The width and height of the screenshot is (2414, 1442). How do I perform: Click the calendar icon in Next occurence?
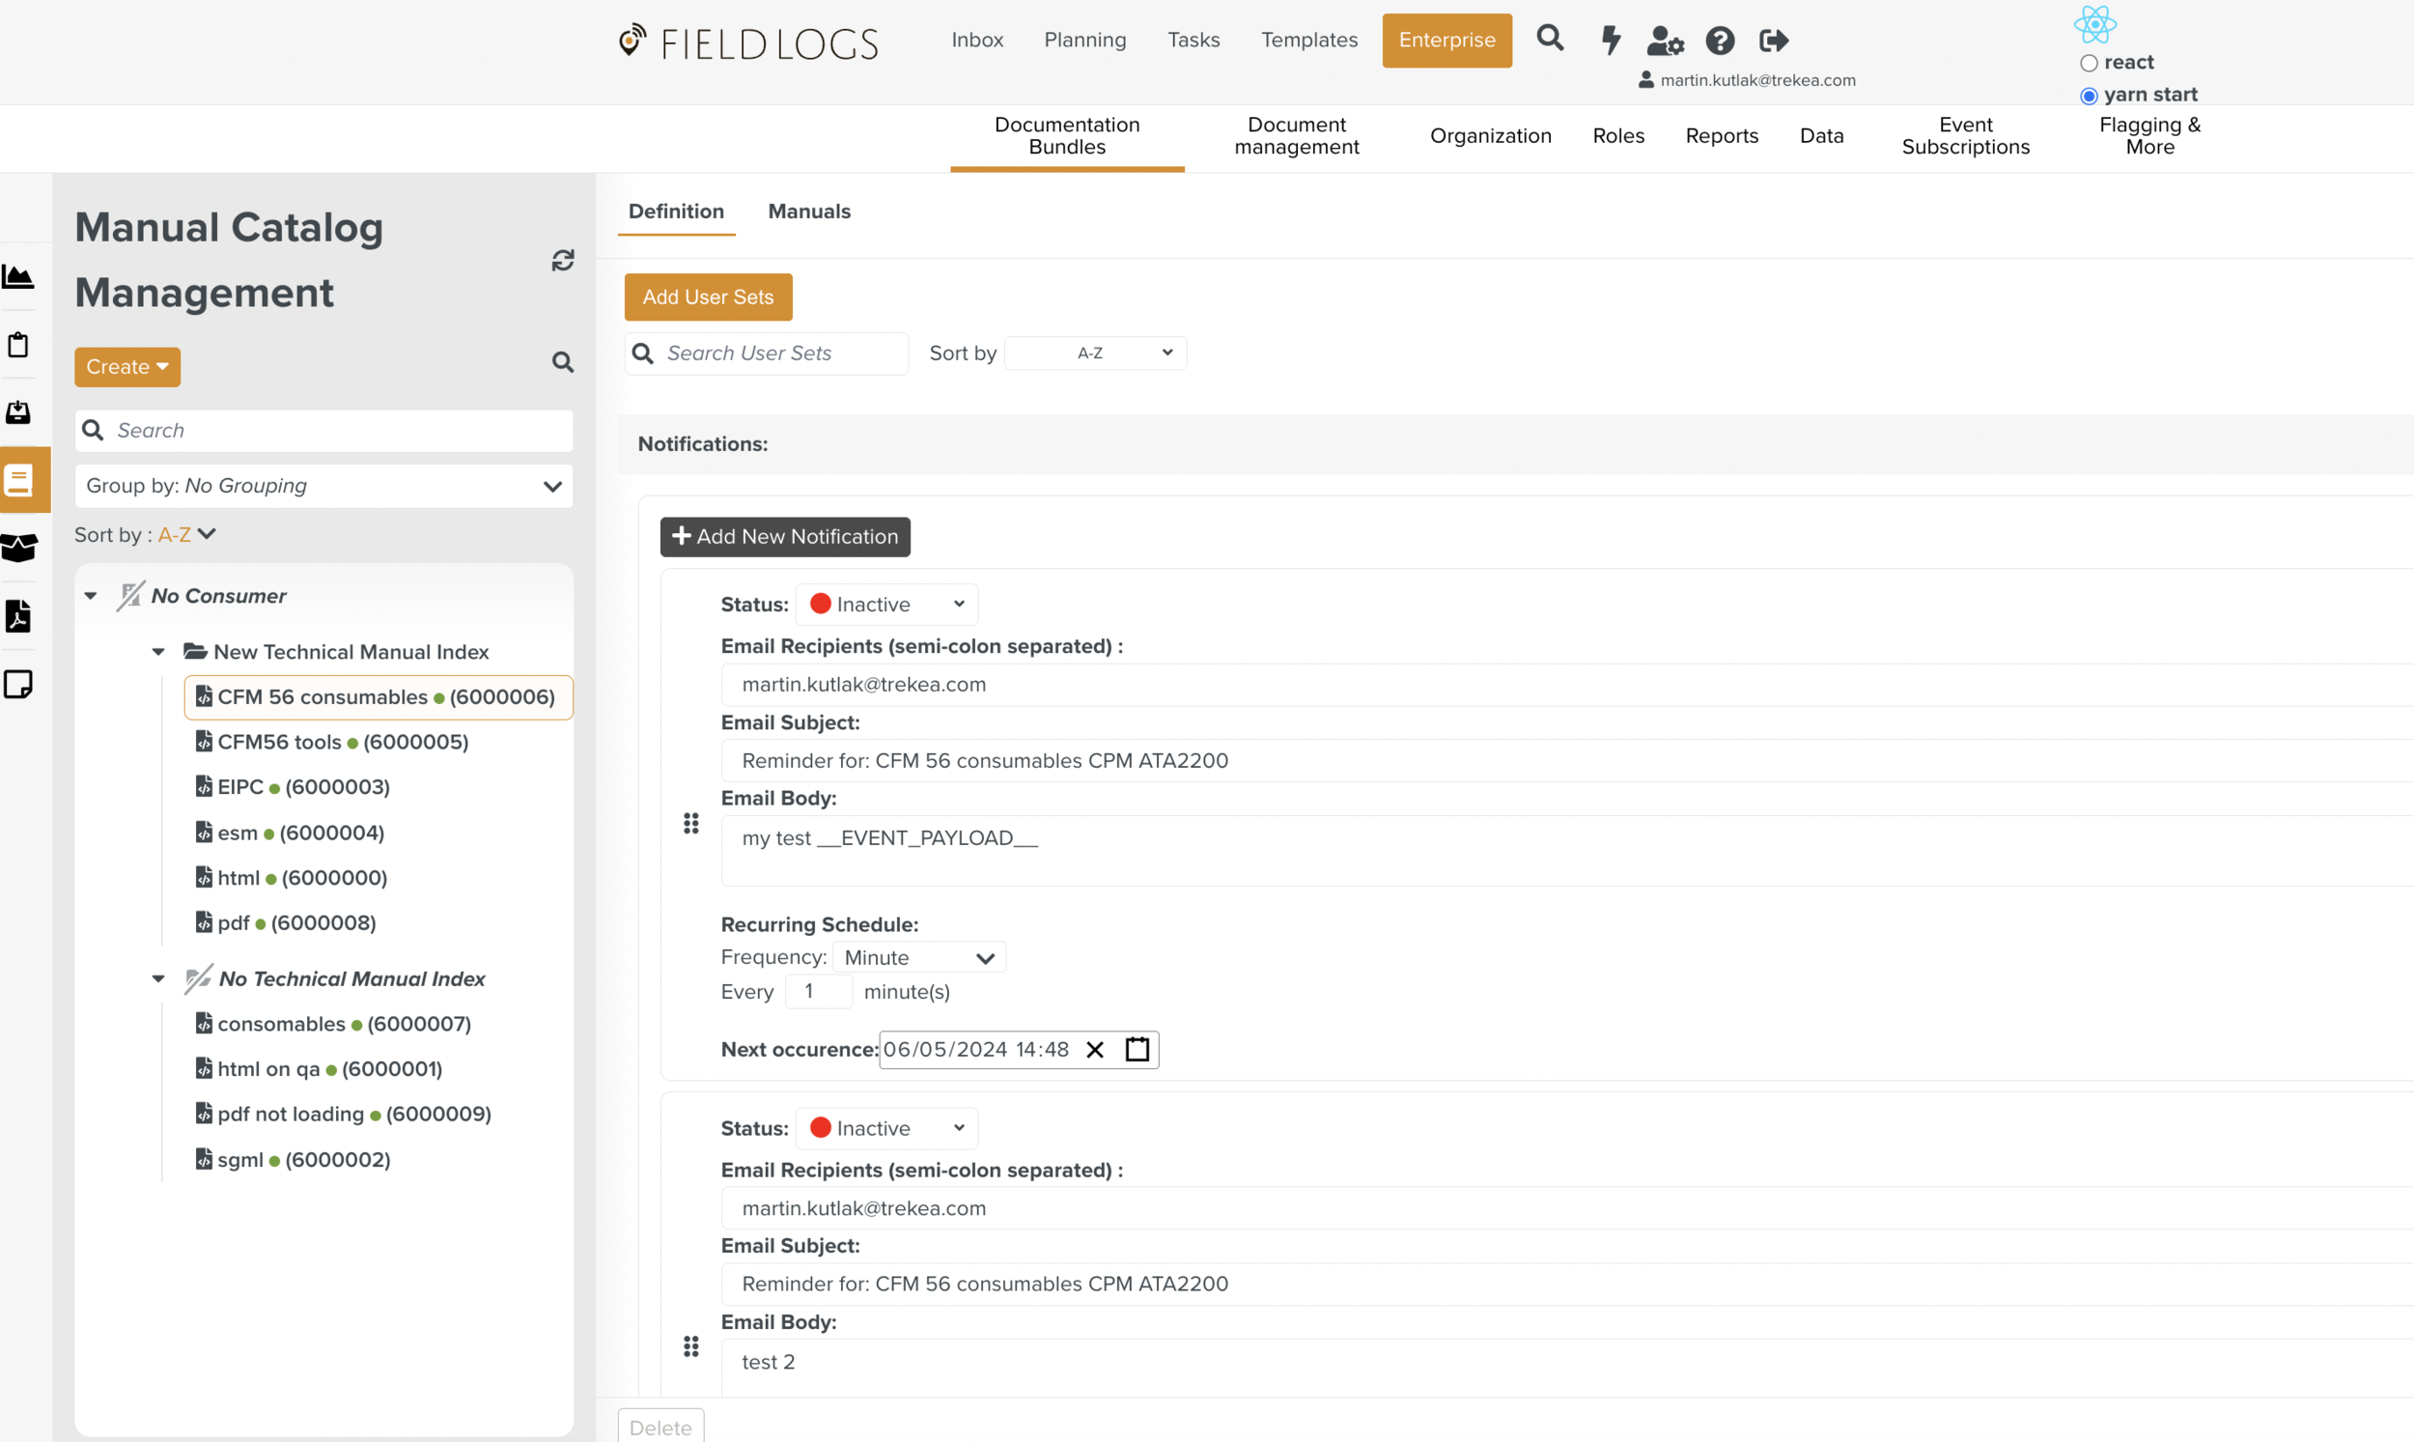[1137, 1050]
